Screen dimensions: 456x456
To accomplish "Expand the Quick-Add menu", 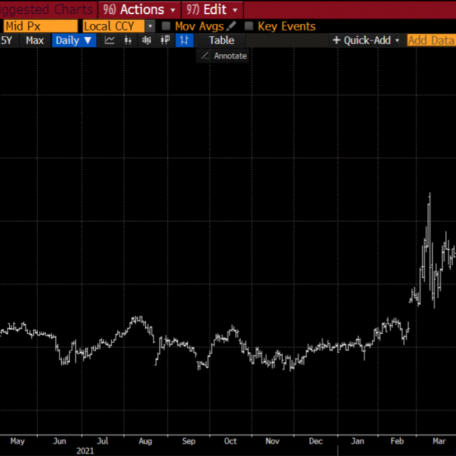I will [x=366, y=41].
